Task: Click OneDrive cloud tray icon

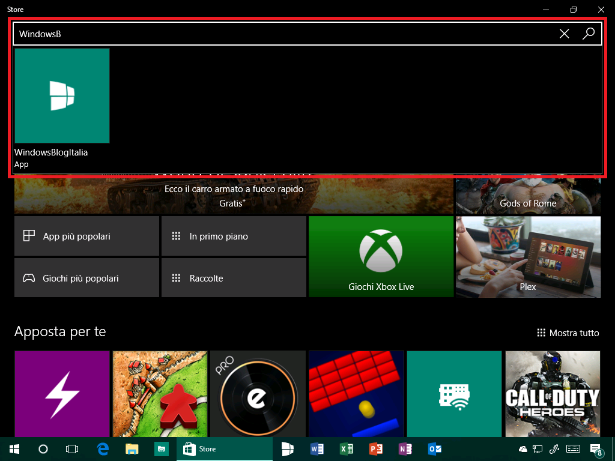Action: point(523,449)
